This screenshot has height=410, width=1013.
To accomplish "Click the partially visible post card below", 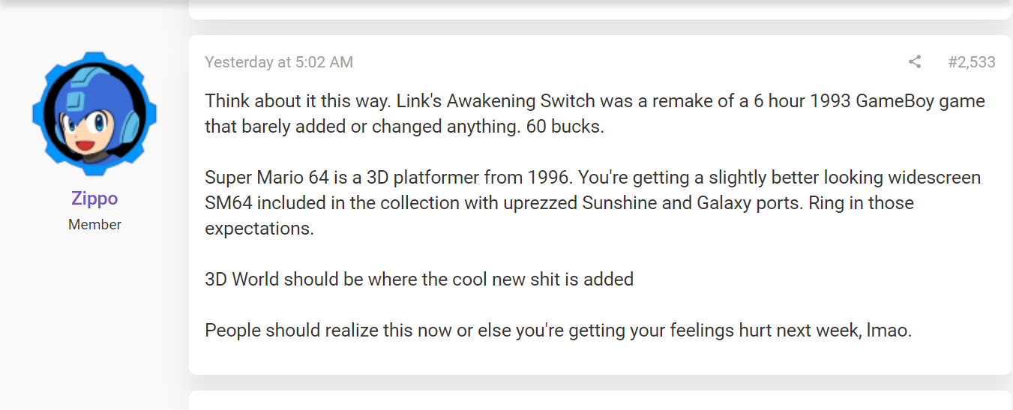I will click(600, 400).
